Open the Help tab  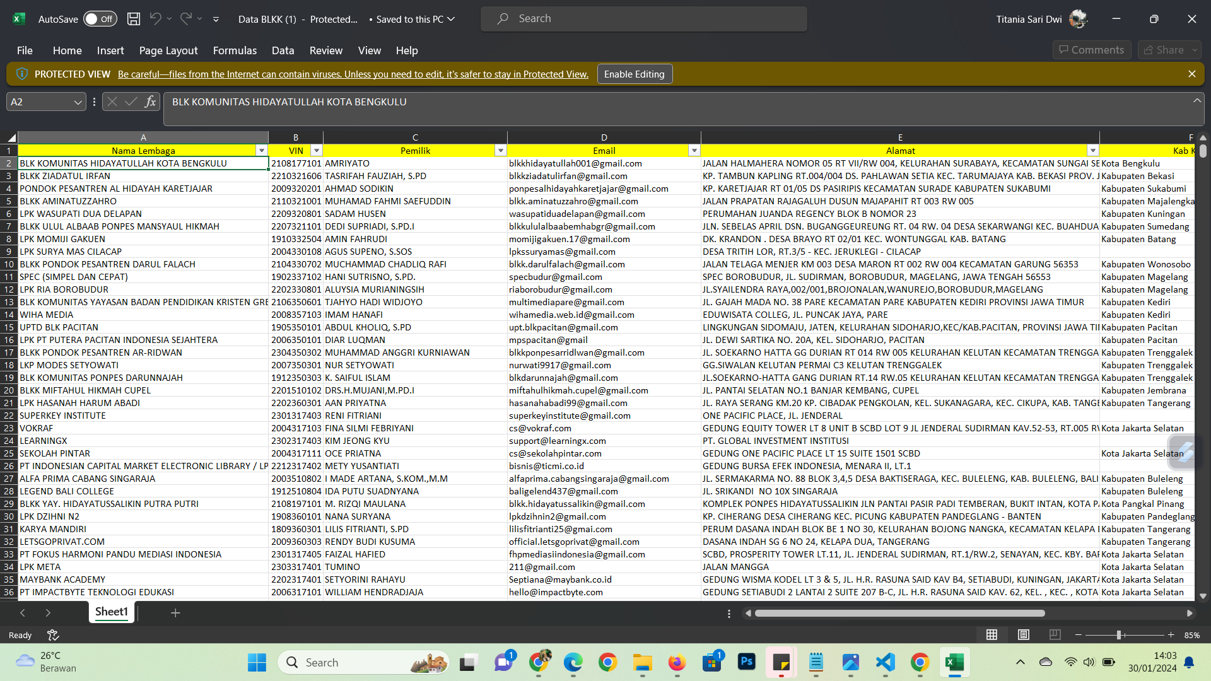pyautogui.click(x=407, y=50)
